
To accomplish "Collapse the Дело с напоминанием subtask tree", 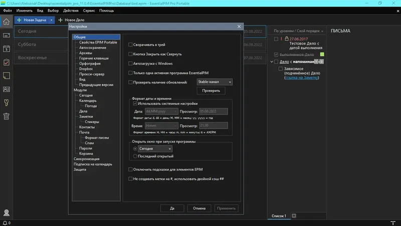I will [272, 61].
